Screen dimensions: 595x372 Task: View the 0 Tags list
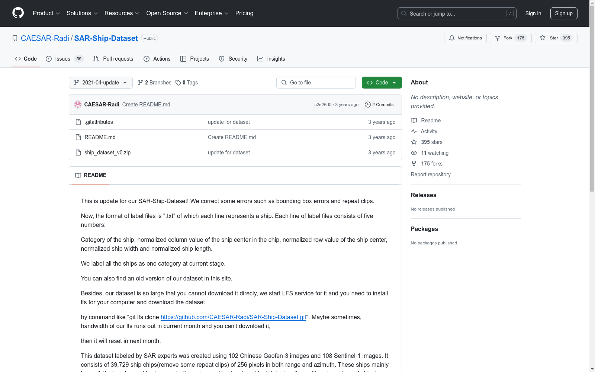187,83
